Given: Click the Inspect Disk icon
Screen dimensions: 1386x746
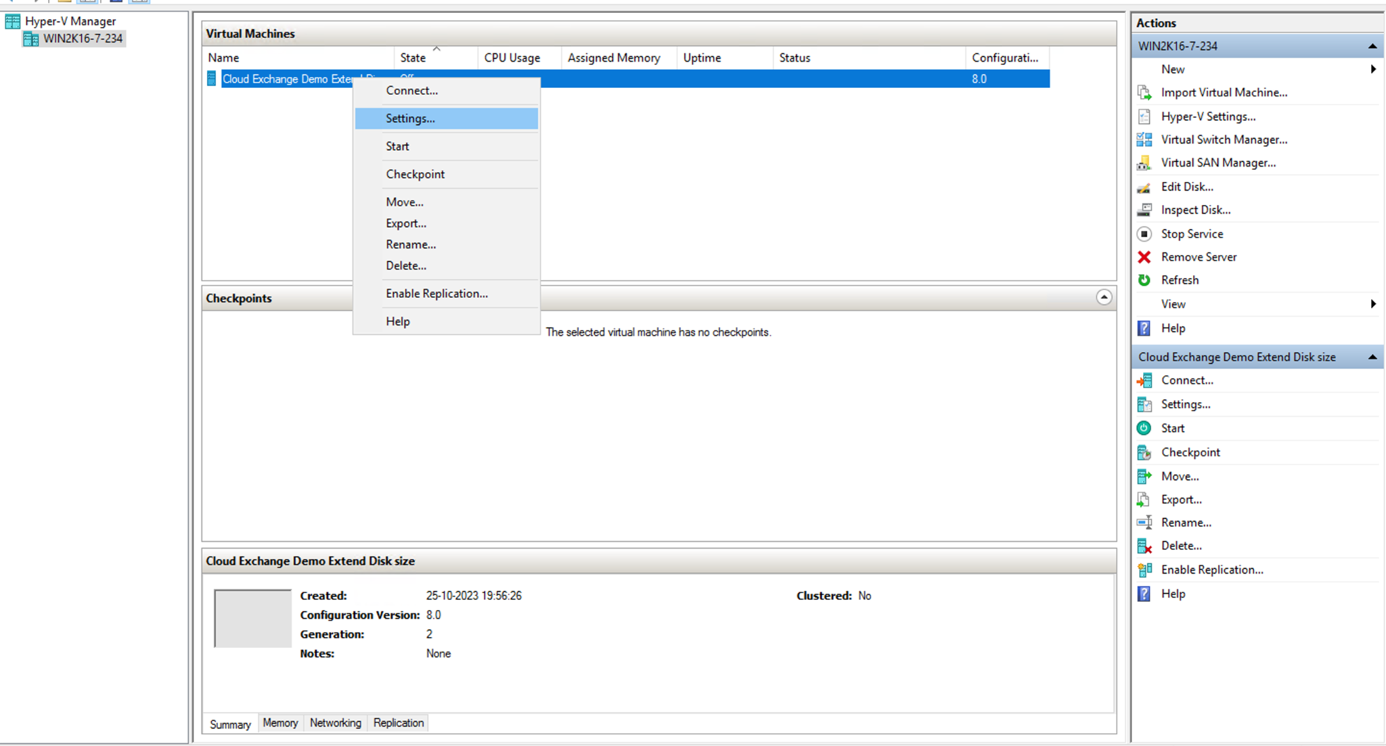Looking at the screenshot, I should click(x=1144, y=210).
